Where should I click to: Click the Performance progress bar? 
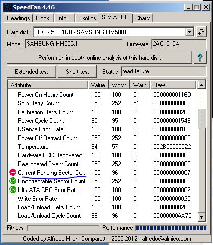coord(171,228)
